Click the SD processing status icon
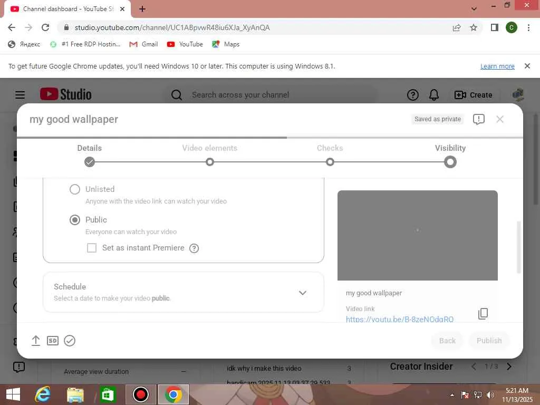The height and width of the screenshot is (405, 540). [x=53, y=341]
